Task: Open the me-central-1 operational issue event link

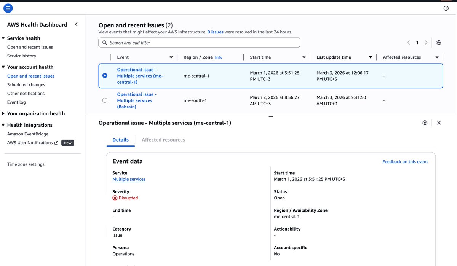Action: (x=140, y=76)
